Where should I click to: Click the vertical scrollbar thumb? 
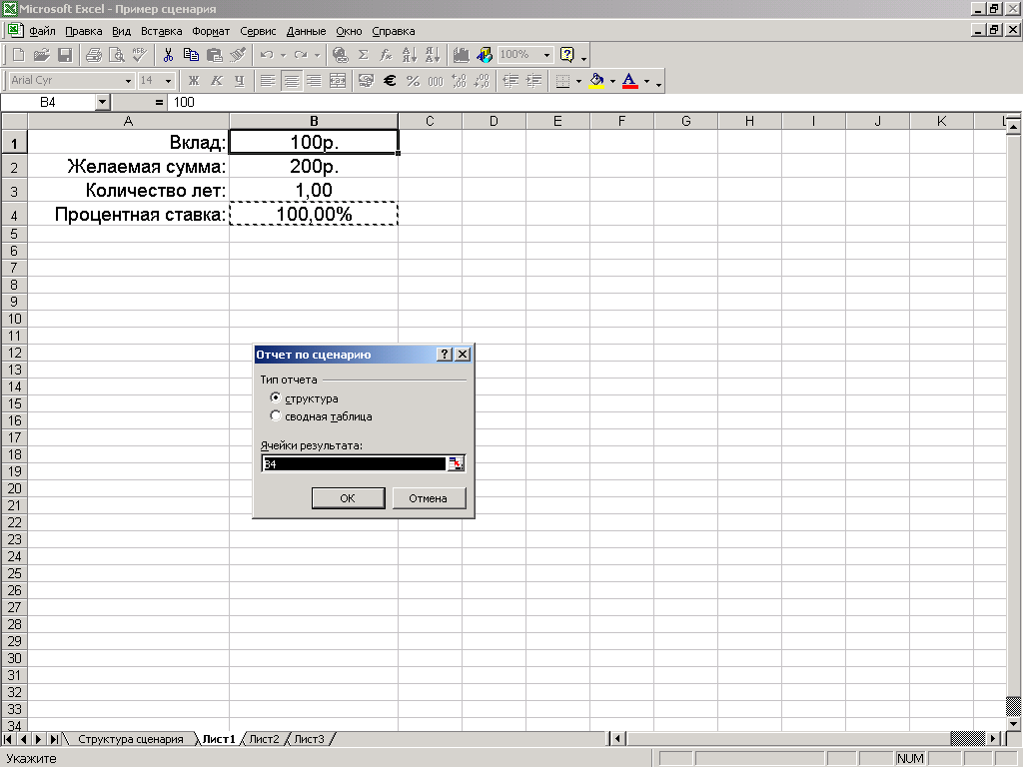point(1013,706)
